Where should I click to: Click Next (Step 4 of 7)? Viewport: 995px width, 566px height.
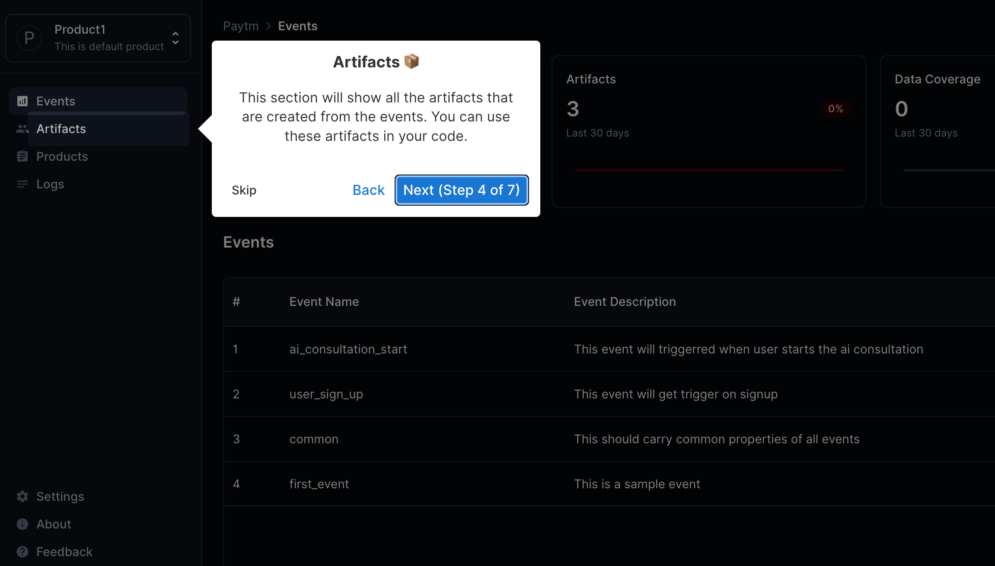pos(462,190)
